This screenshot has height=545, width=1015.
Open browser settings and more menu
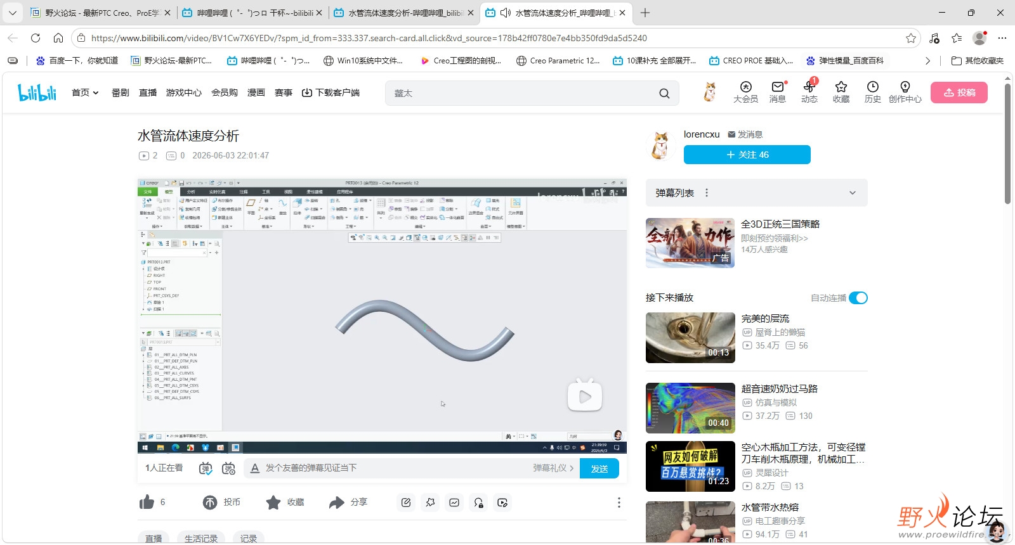pos(1002,38)
